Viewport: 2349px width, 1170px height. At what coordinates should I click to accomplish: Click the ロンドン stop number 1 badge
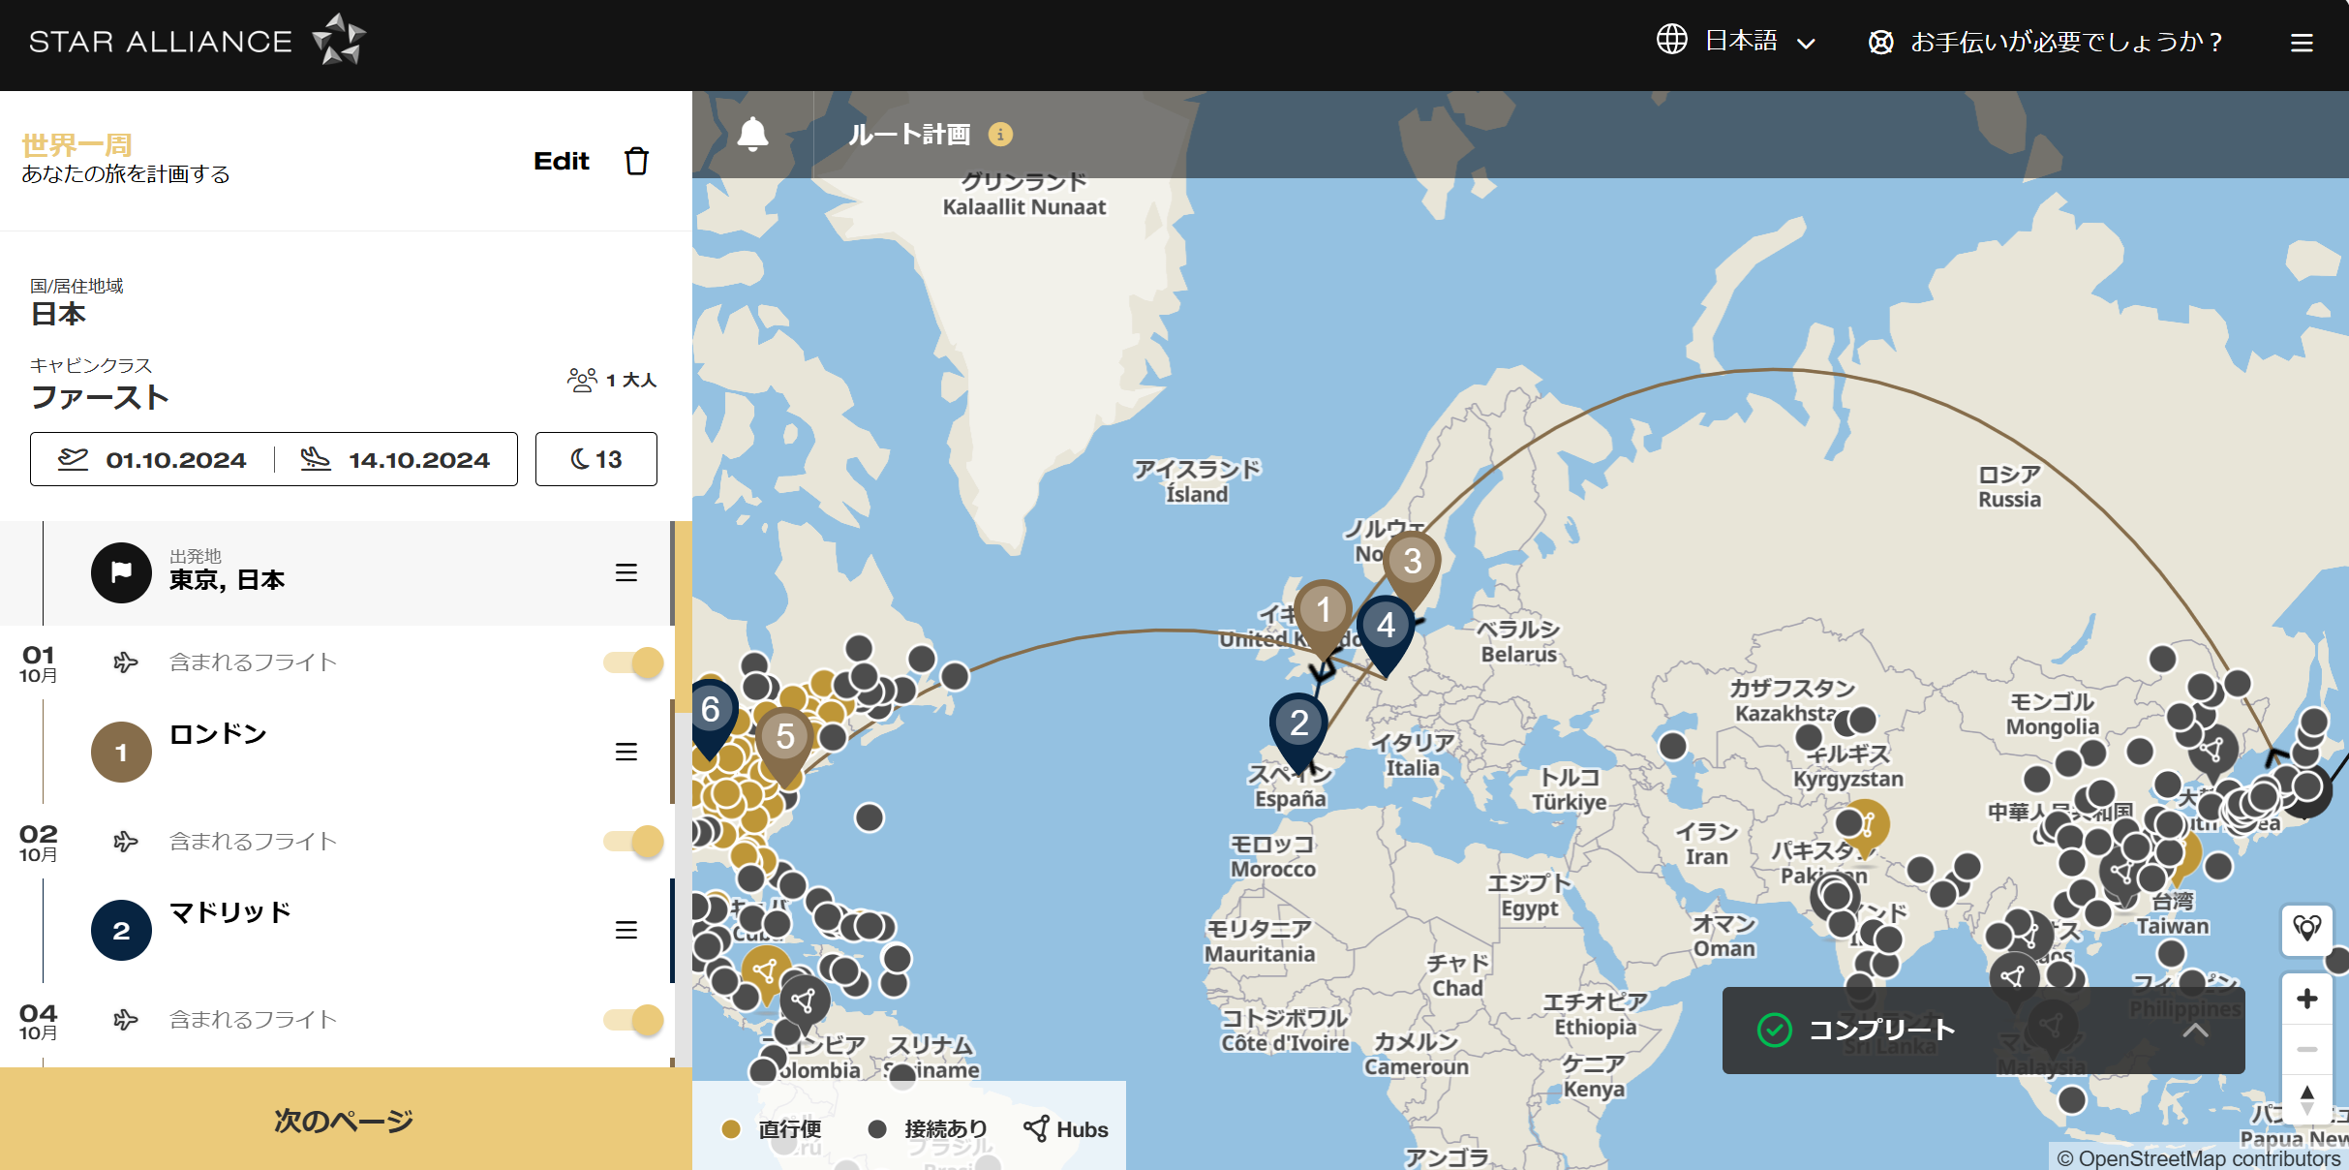click(121, 752)
